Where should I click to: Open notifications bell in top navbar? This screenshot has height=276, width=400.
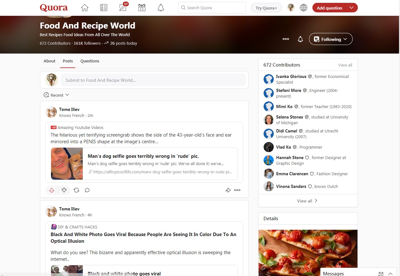click(161, 8)
